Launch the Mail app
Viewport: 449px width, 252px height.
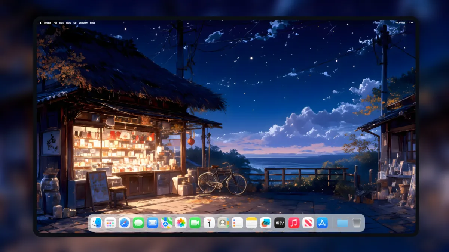pyautogui.click(x=153, y=223)
